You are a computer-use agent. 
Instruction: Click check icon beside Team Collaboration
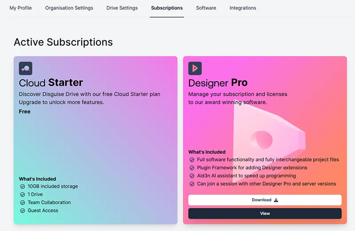click(x=23, y=203)
